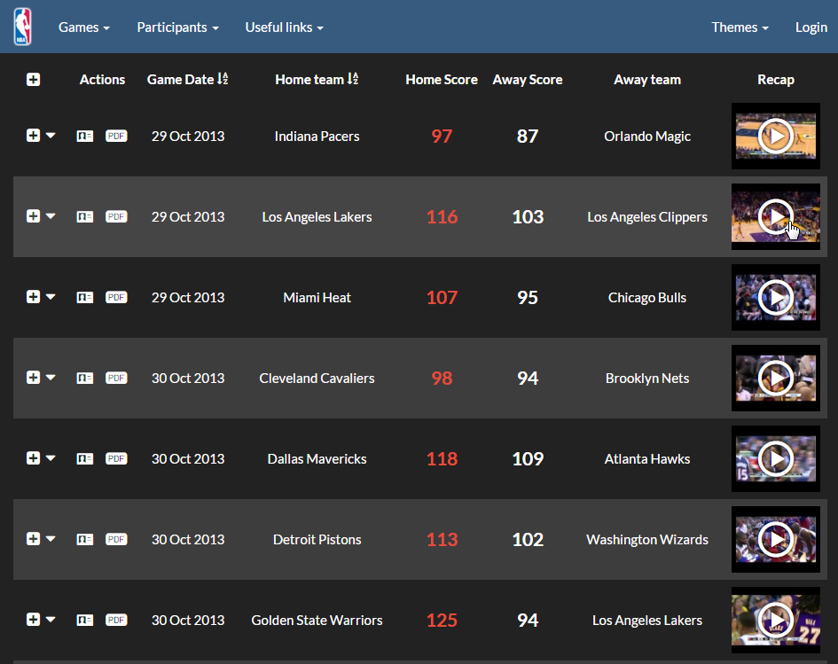Open the Themes dropdown

pos(740,27)
